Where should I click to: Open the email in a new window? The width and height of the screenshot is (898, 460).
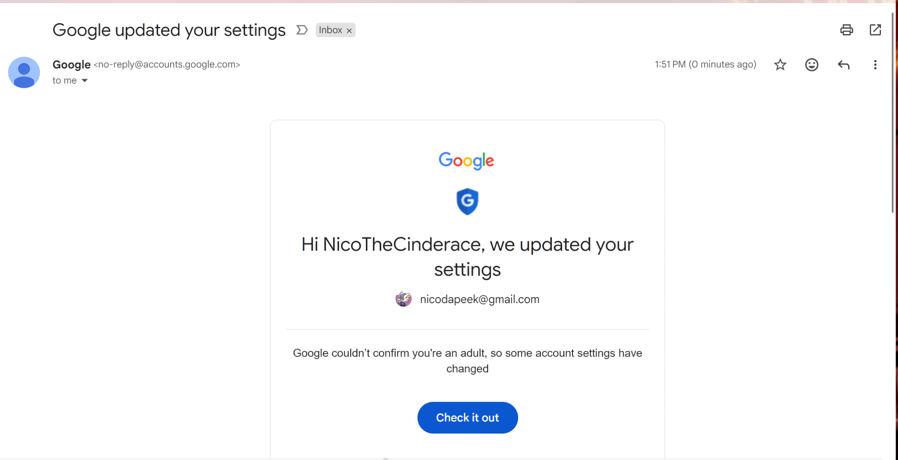coord(875,30)
